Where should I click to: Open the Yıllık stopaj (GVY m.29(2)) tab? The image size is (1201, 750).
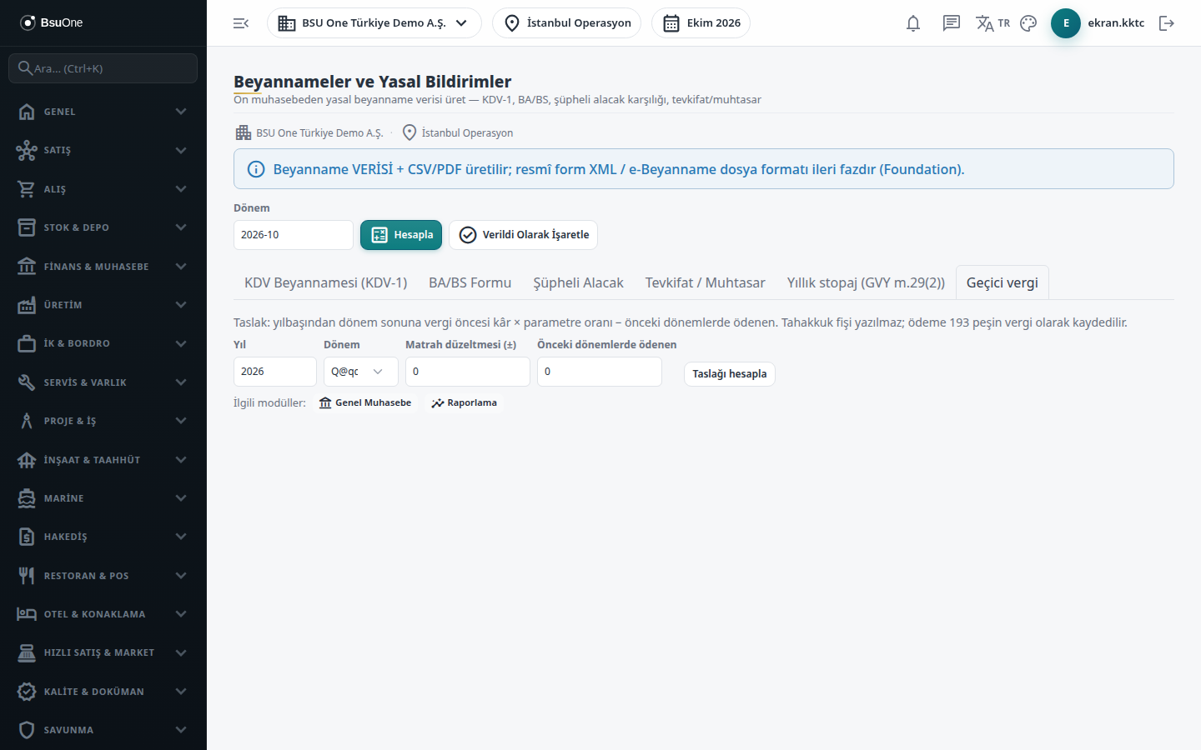(x=866, y=282)
